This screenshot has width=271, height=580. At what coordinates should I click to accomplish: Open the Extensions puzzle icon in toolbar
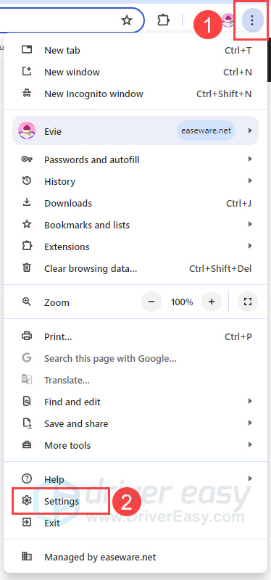163,20
